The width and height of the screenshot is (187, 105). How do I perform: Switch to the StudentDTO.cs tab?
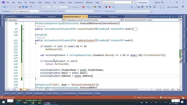tap(11, 17)
